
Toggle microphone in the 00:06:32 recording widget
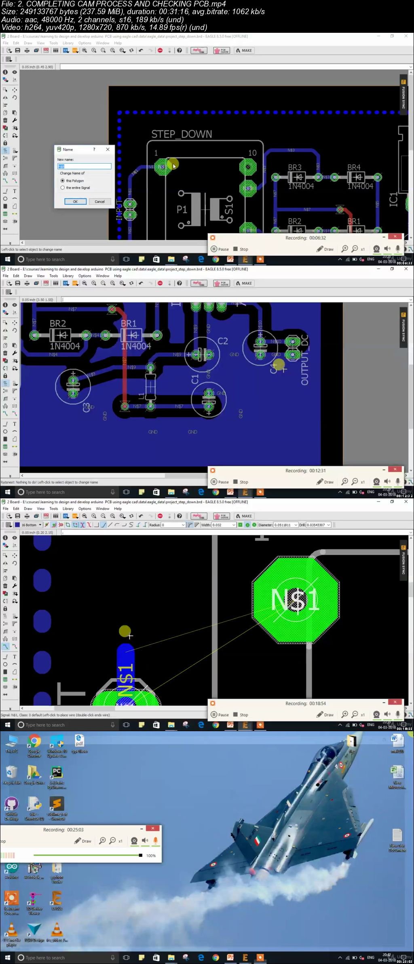[398, 249]
